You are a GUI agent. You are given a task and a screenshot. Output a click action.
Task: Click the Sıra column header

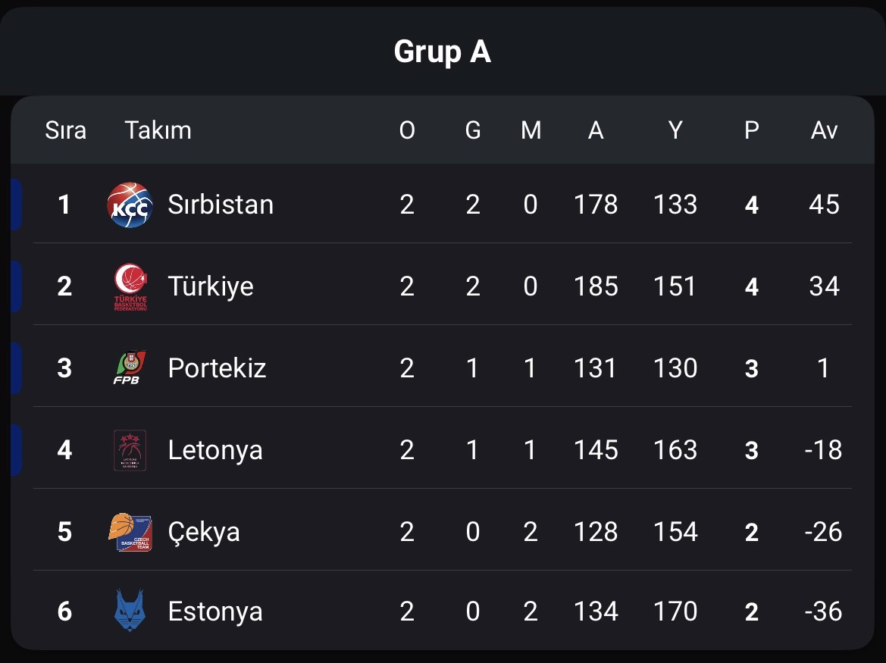65,130
